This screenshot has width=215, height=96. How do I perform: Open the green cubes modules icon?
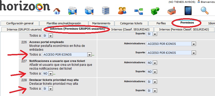tap(155, 11)
